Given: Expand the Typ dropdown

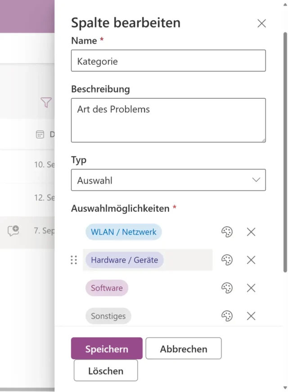Looking at the screenshot, I should point(168,180).
